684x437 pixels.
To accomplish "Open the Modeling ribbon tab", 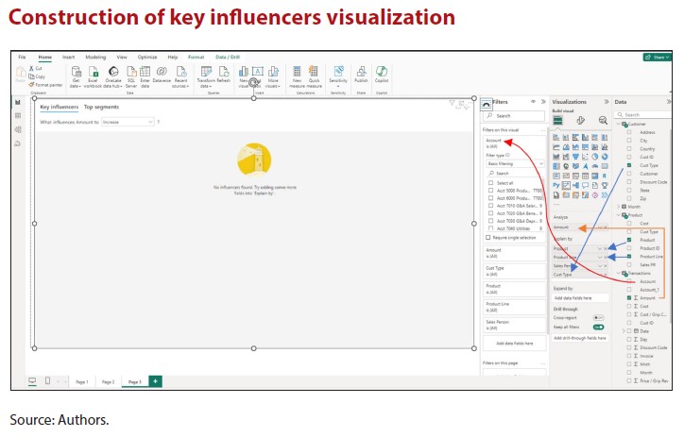I will click(95, 57).
